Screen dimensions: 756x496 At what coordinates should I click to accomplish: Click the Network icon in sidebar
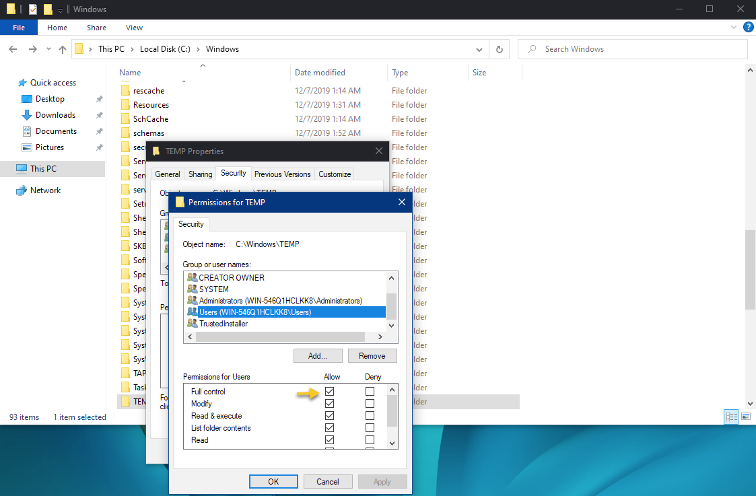click(22, 190)
